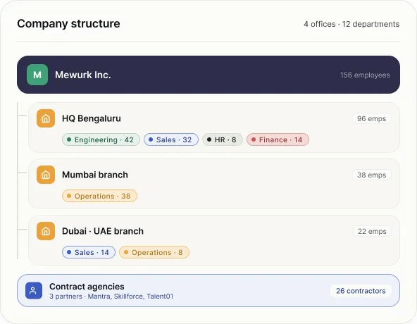Click the Dubai UAE branch home icon
The height and width of the screenshot is (324, 417).
point(46,231)
